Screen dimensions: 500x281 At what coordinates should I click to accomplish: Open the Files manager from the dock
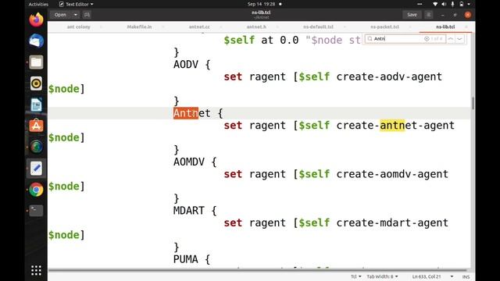pyautogui.click(x=36, y=62)
